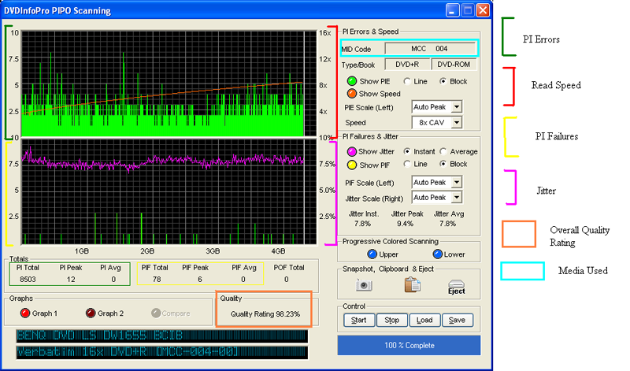The height and width of the screenshot is (371, 630).
Task: Click the Quality Rating 98.23% text
Action: click(x=265, y=314)
